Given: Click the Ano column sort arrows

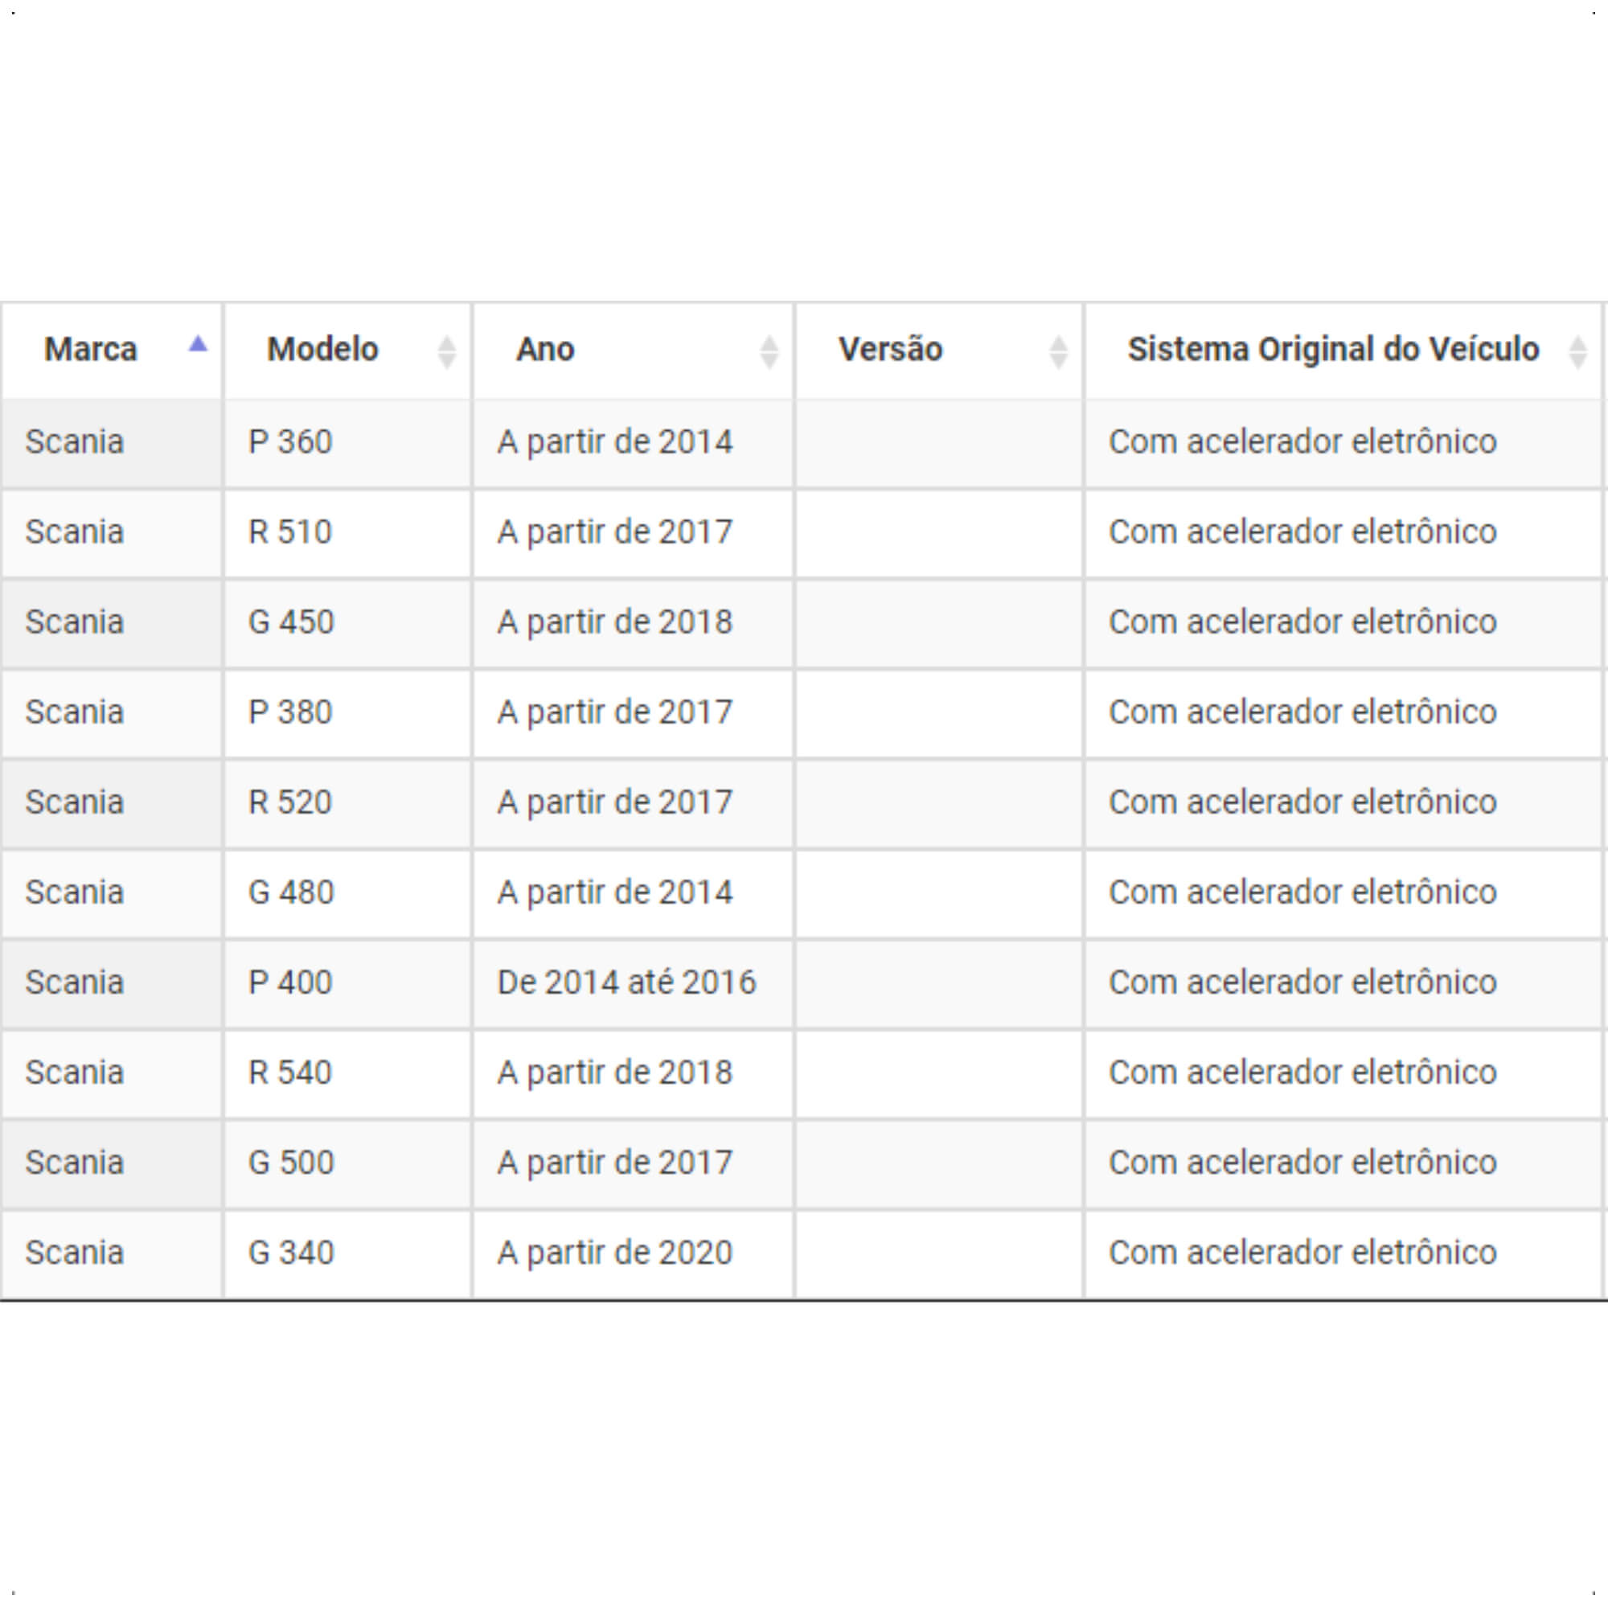Looking at the screenshot, I should point(769,352).
